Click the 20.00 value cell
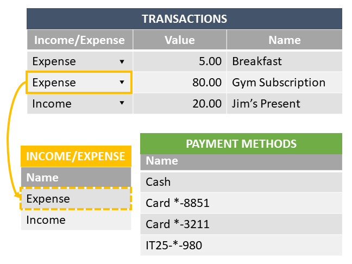352x264 pixels. click(179, 104)
